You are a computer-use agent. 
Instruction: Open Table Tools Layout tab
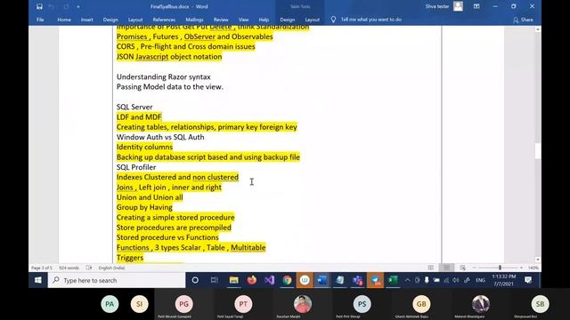click(313, 20)
